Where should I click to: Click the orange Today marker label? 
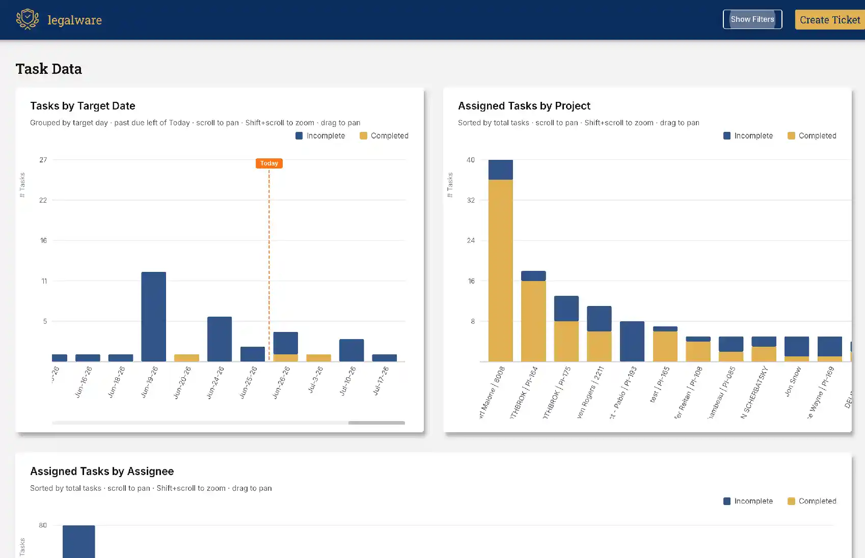tap(269, 163)
